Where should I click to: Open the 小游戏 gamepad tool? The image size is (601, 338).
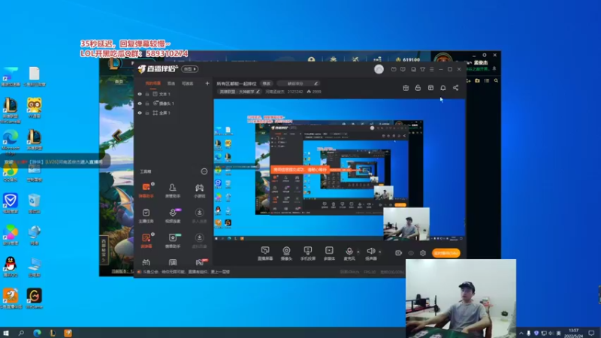point(199,191)
